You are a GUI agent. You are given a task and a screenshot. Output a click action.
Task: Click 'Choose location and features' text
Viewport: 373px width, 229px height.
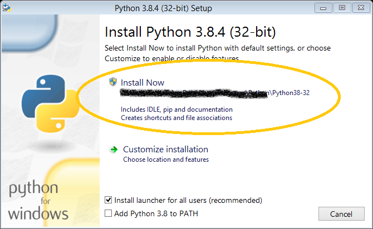166,160
